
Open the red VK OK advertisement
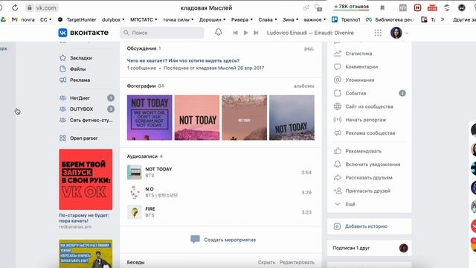point(86,179)
